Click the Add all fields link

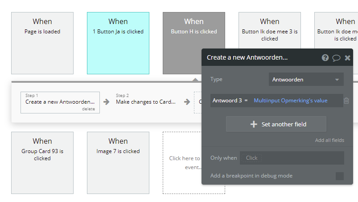[329, 140]
